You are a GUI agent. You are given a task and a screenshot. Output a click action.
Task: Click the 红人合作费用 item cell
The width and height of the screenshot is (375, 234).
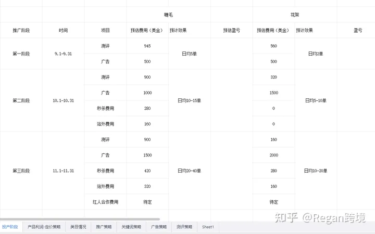(x=105, y=202)
